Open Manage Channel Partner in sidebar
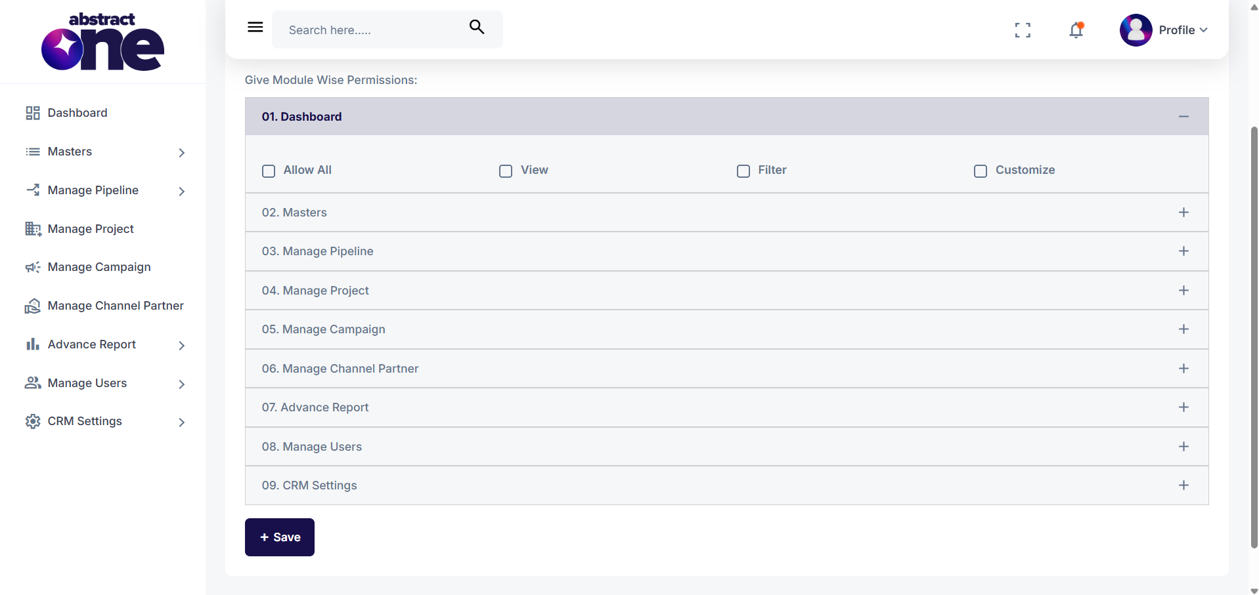The image size is (1259, 595). pos(116,306)
